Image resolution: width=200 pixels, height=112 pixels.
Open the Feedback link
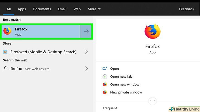pos(187,9)
